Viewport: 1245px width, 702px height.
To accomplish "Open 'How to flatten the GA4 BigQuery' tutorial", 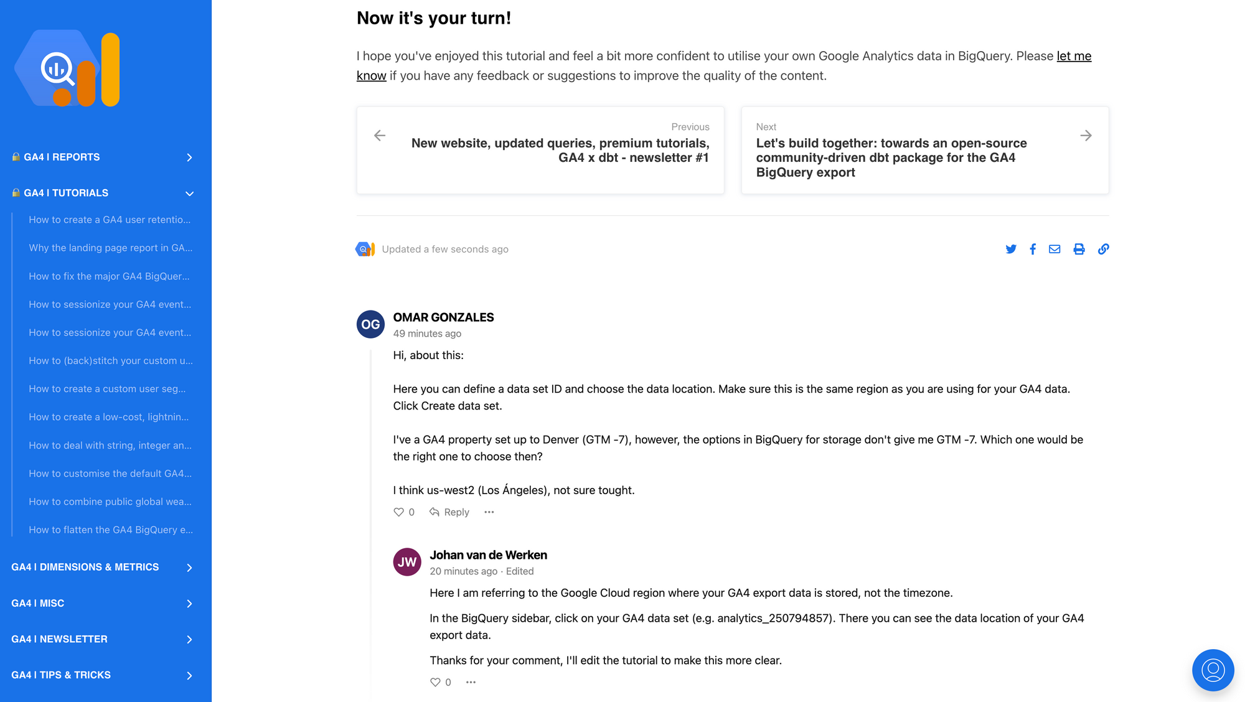I will 111,530.
